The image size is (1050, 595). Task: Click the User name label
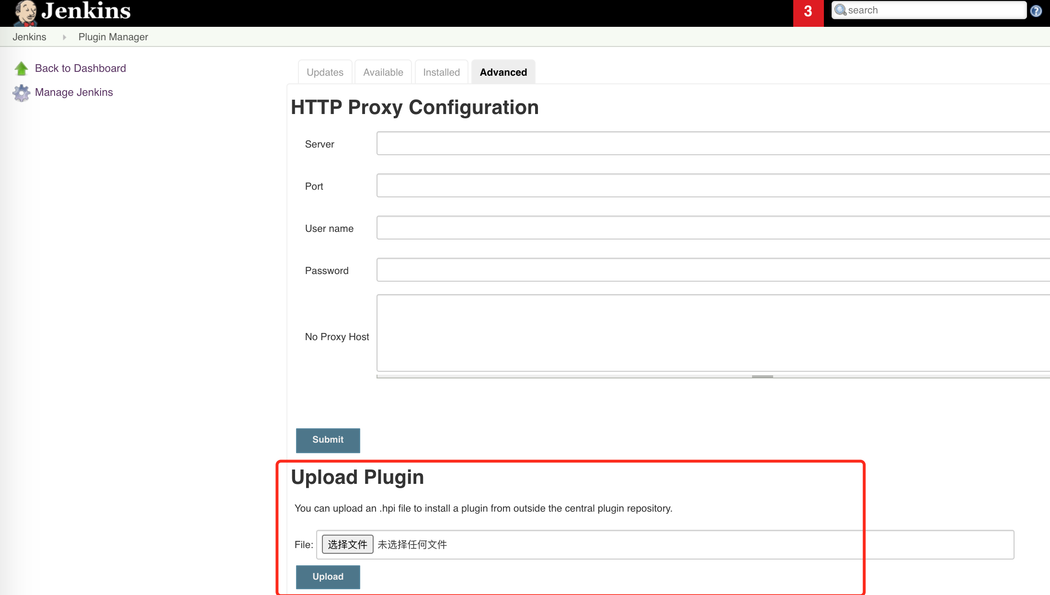tap(330, 229)
